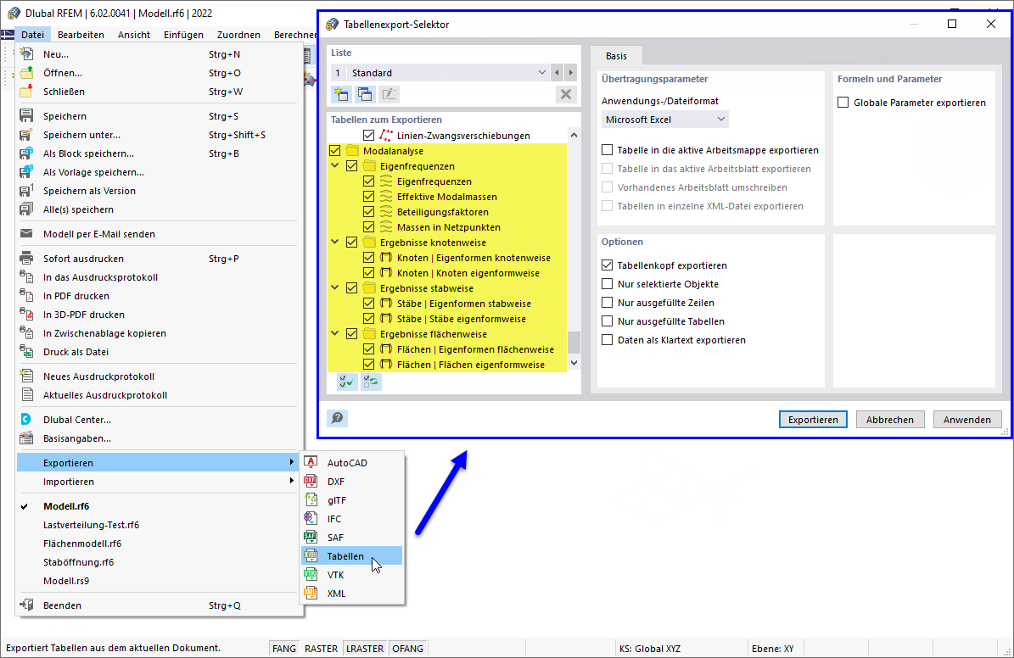Toggle OFANG in the status bar
Screen dimensions: 1014x658
click(x=407, y=649)
